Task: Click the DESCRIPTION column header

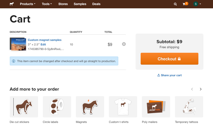Action: pos(18,32)
